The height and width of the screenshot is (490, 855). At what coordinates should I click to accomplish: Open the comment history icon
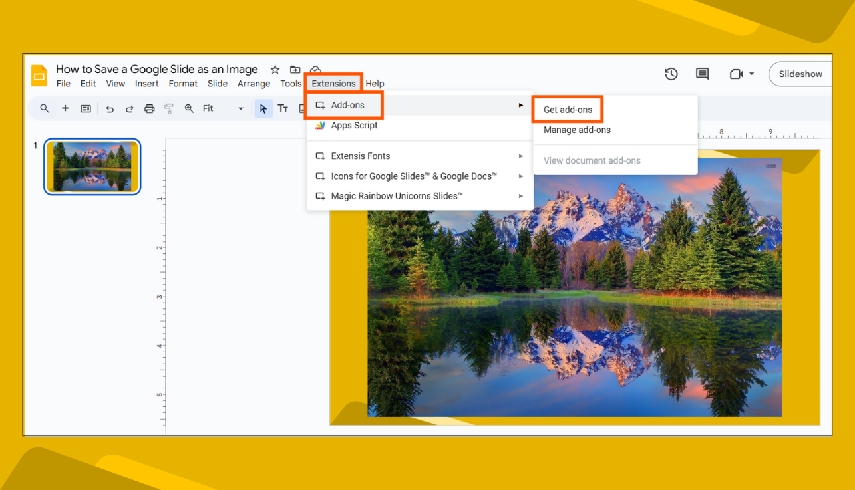pos(702,74)
